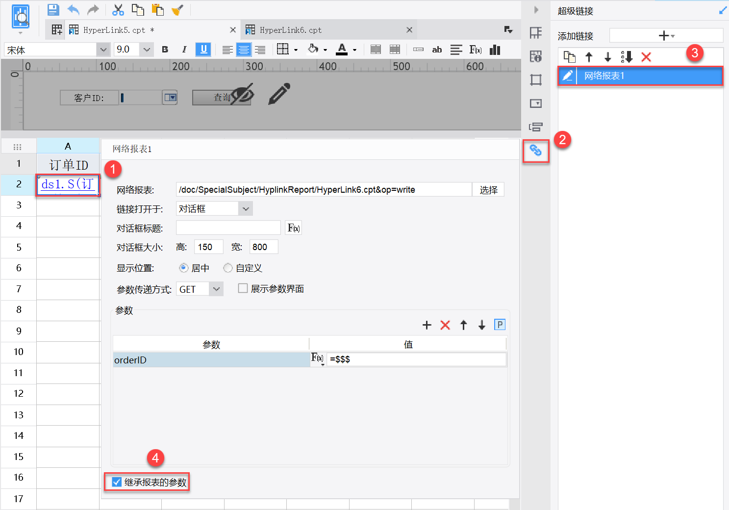Open border style dropdown arrow
729x510 pixels.
tap(296, 50)
